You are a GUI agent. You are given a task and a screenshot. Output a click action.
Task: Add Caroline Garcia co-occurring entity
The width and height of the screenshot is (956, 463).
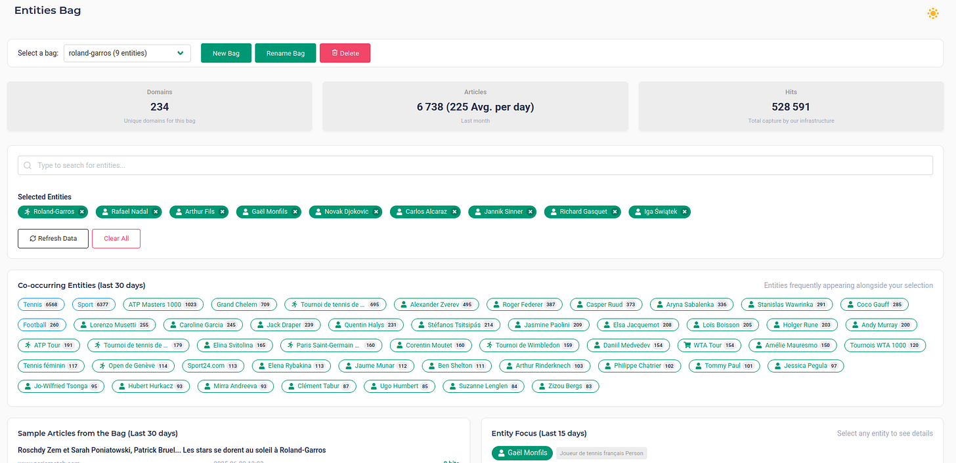click(x=203, y=325)
